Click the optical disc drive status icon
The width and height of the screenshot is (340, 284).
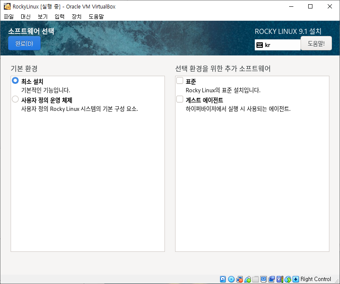click(231, 279)
